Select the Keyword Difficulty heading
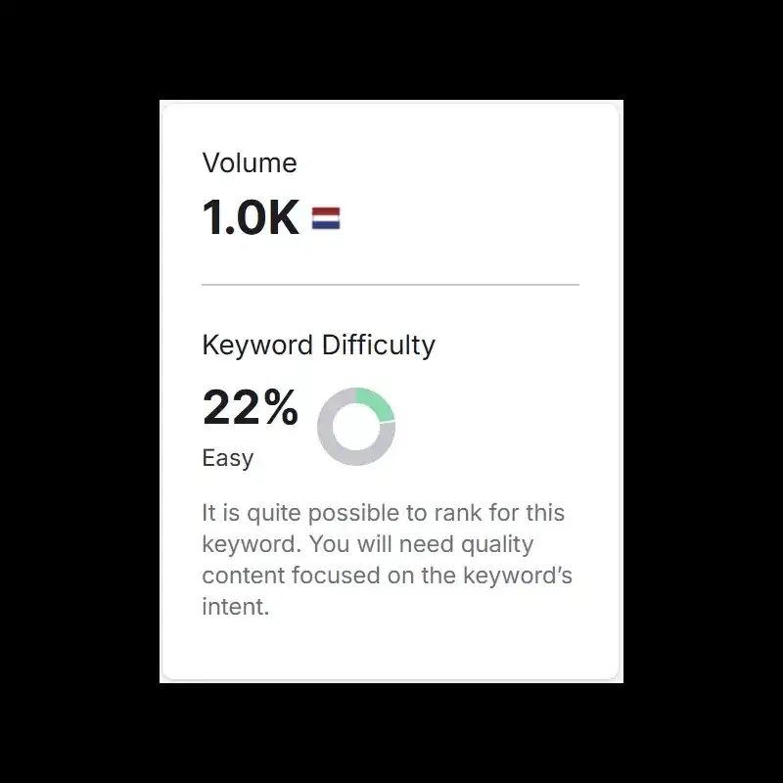The width and height of the screenshot is (783, 783). pos(318,345)
